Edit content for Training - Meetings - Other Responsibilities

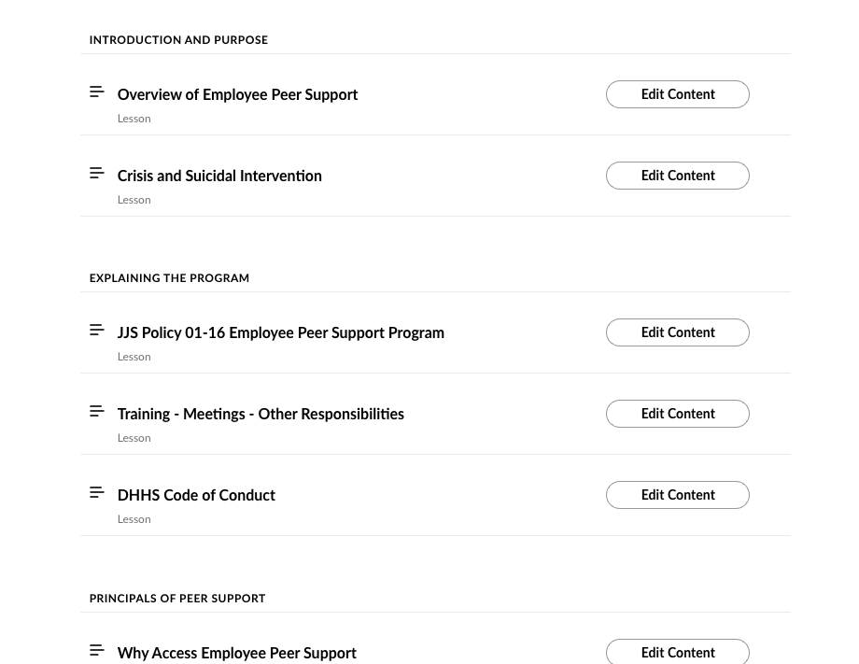click(677, 414)
